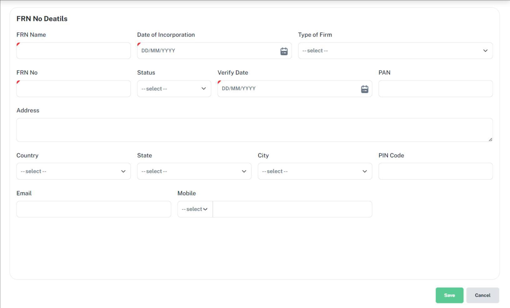
Task: Click the State label
Action: (144, 155)
